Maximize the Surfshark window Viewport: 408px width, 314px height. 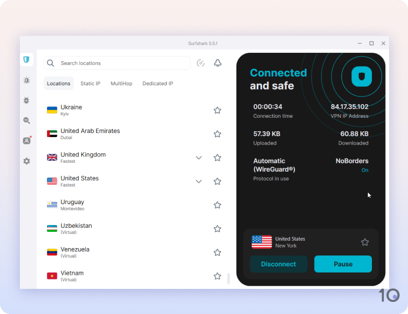[x=371, y=43]
